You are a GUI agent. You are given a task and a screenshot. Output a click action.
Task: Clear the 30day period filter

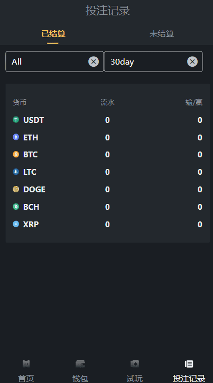[192, 61]
